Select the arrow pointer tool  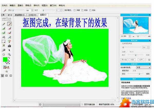pos(9,50)
